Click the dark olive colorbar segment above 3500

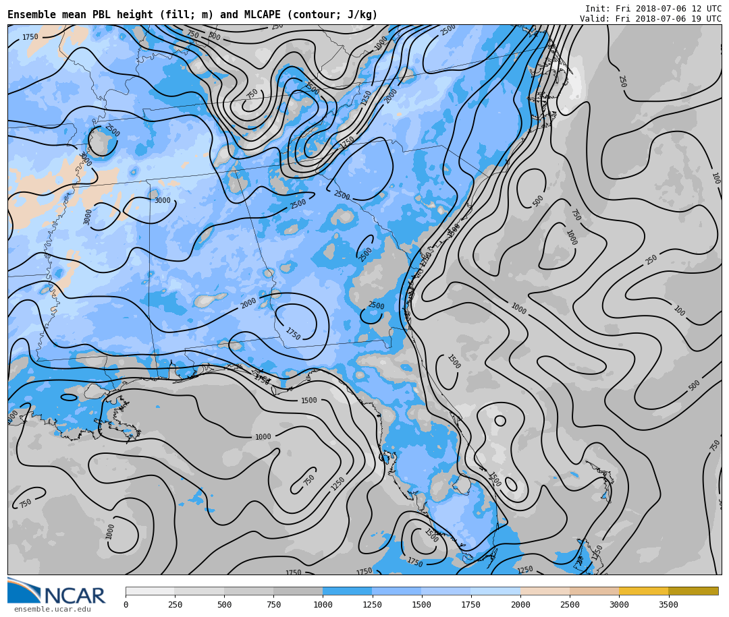coord(693,591)
